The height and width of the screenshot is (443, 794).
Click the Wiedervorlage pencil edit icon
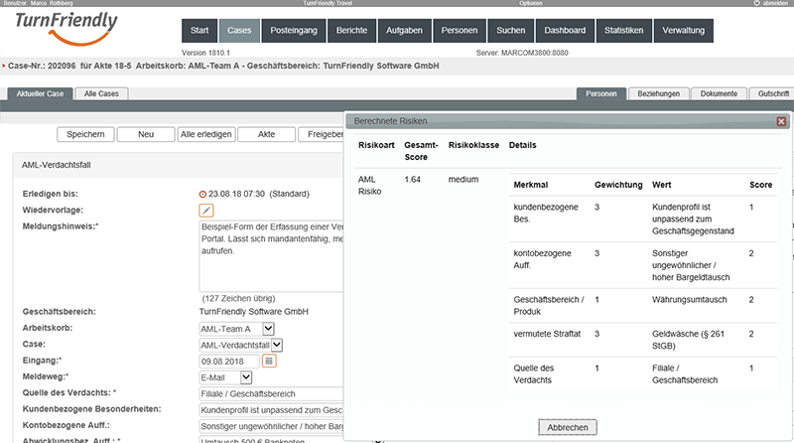click(x=206, y=211)
